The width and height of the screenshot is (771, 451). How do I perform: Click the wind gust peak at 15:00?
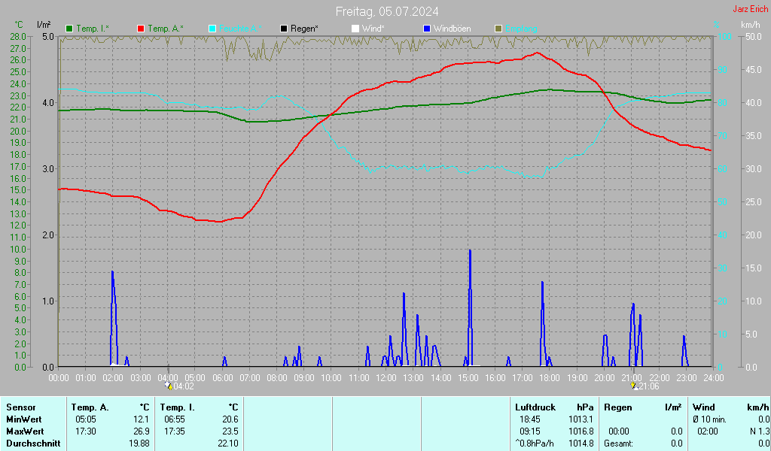click(x=470, y=251)
